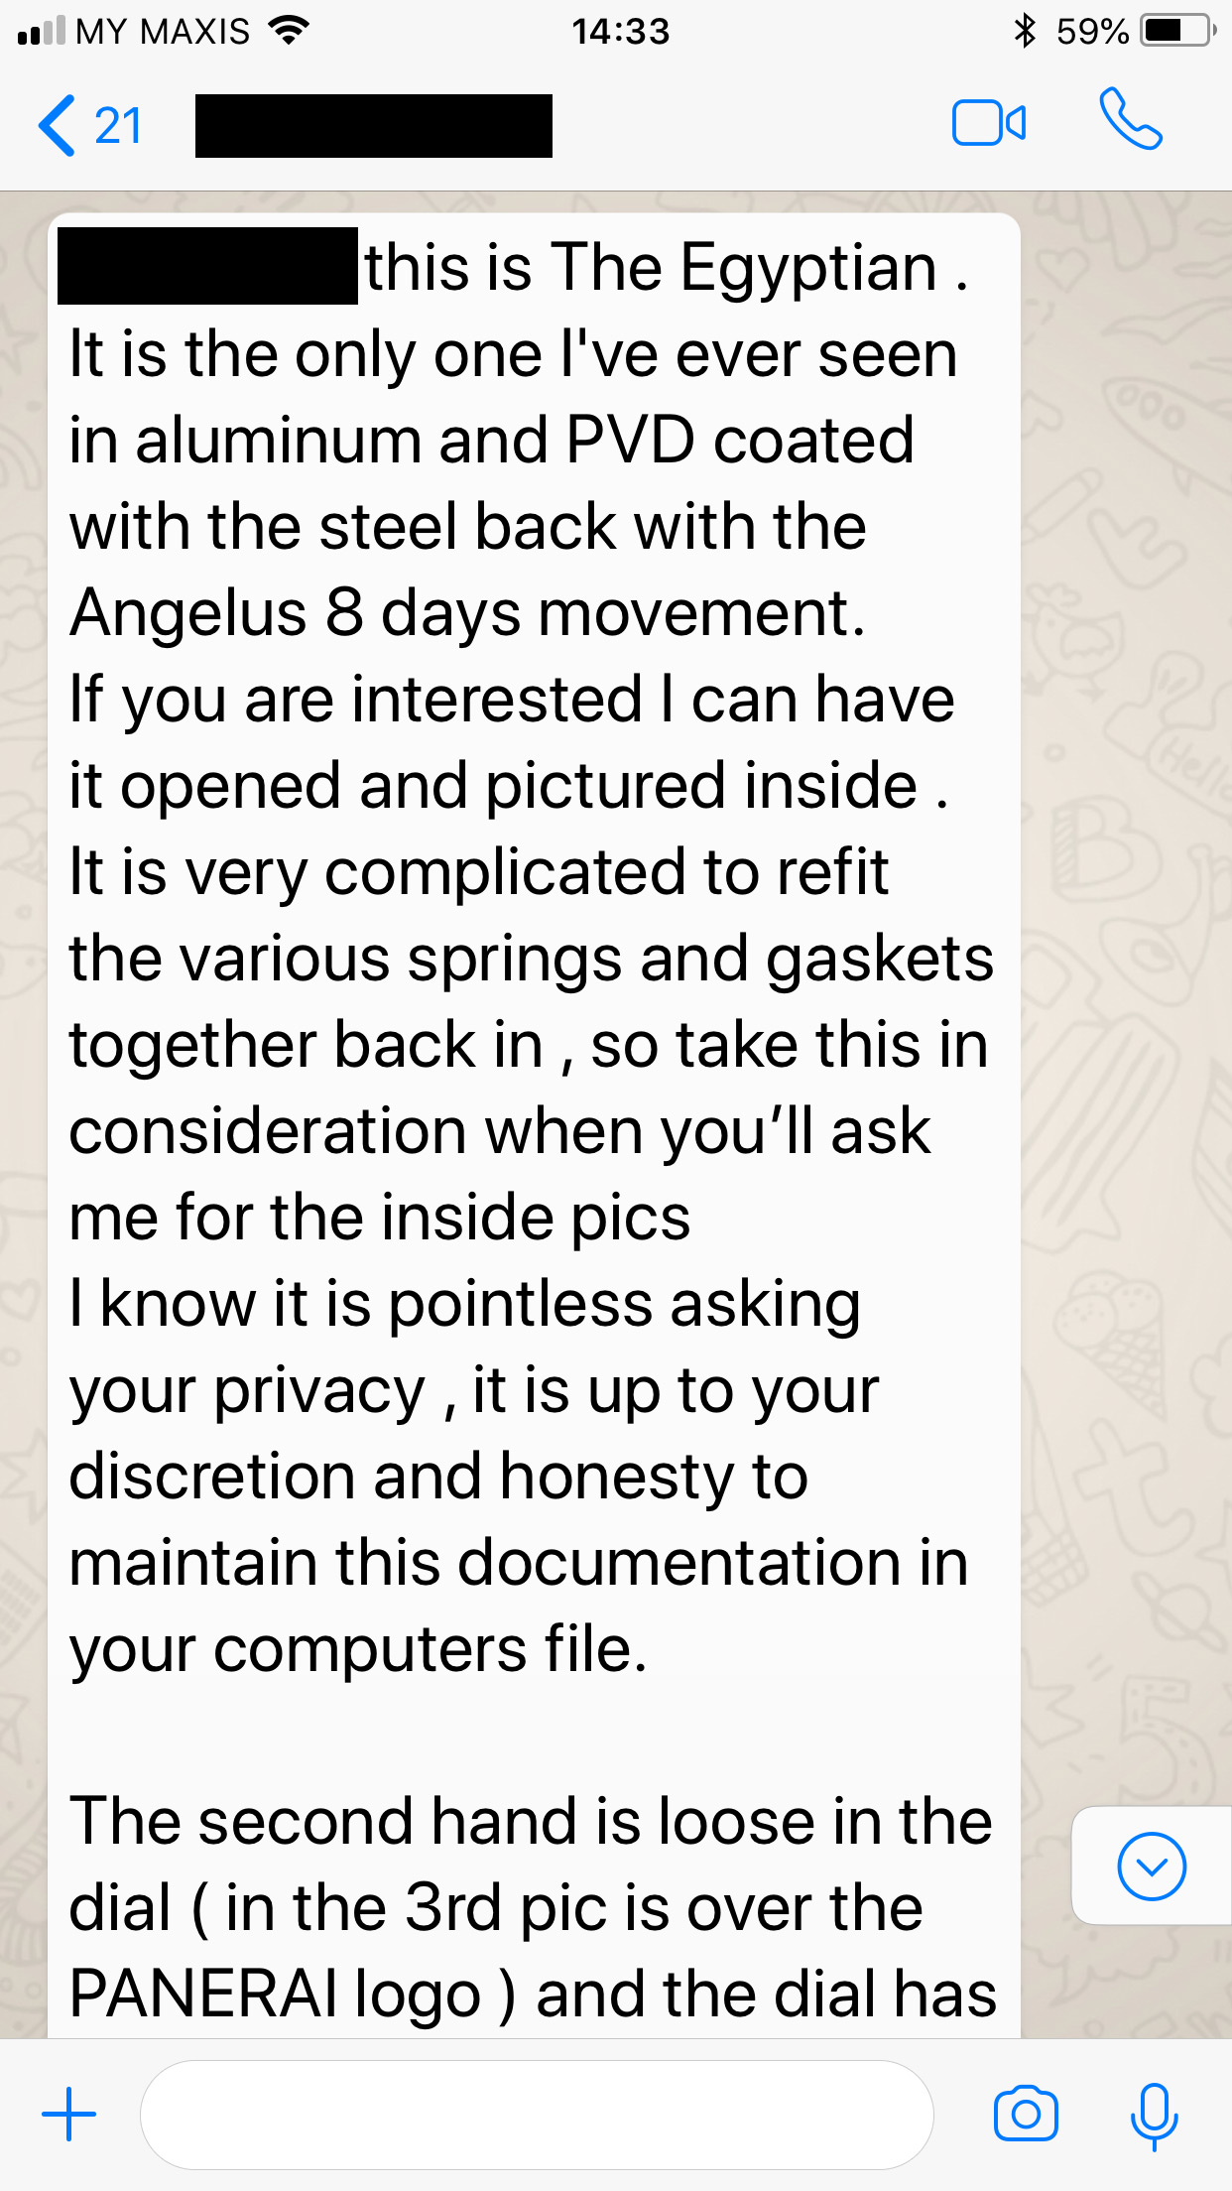The width and height of the screenshot is (1232, 2191).
Task: Tap the cellular signal strength bars
Action: [x=42, y=31]
